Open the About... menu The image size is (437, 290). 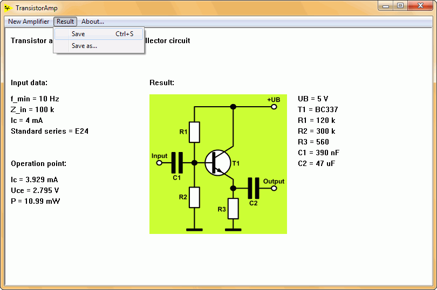coord(93,22)
